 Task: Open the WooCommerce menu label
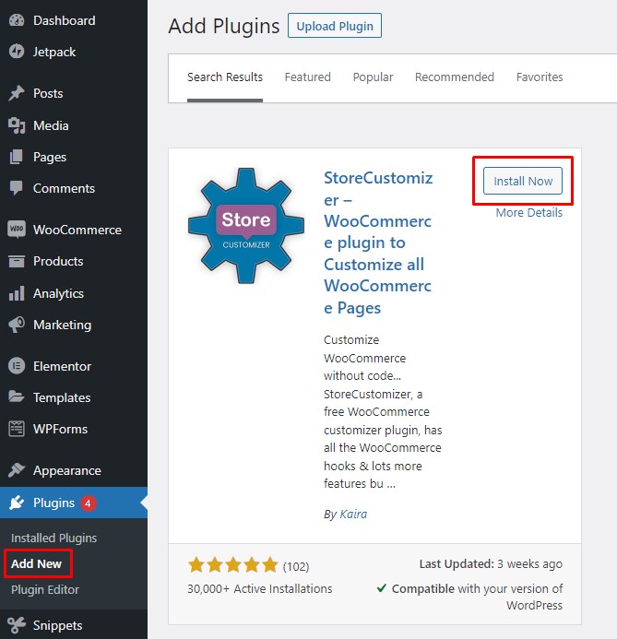(77, 230)
